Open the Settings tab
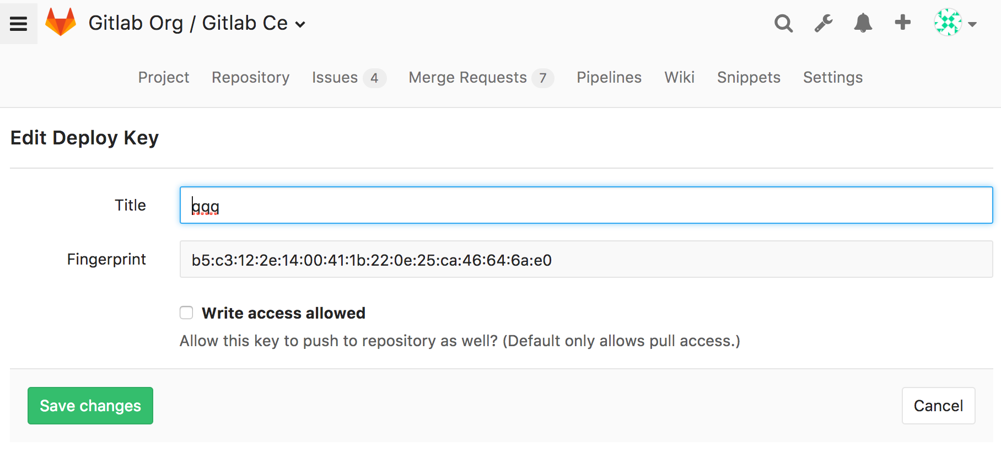 pos(833,78)
